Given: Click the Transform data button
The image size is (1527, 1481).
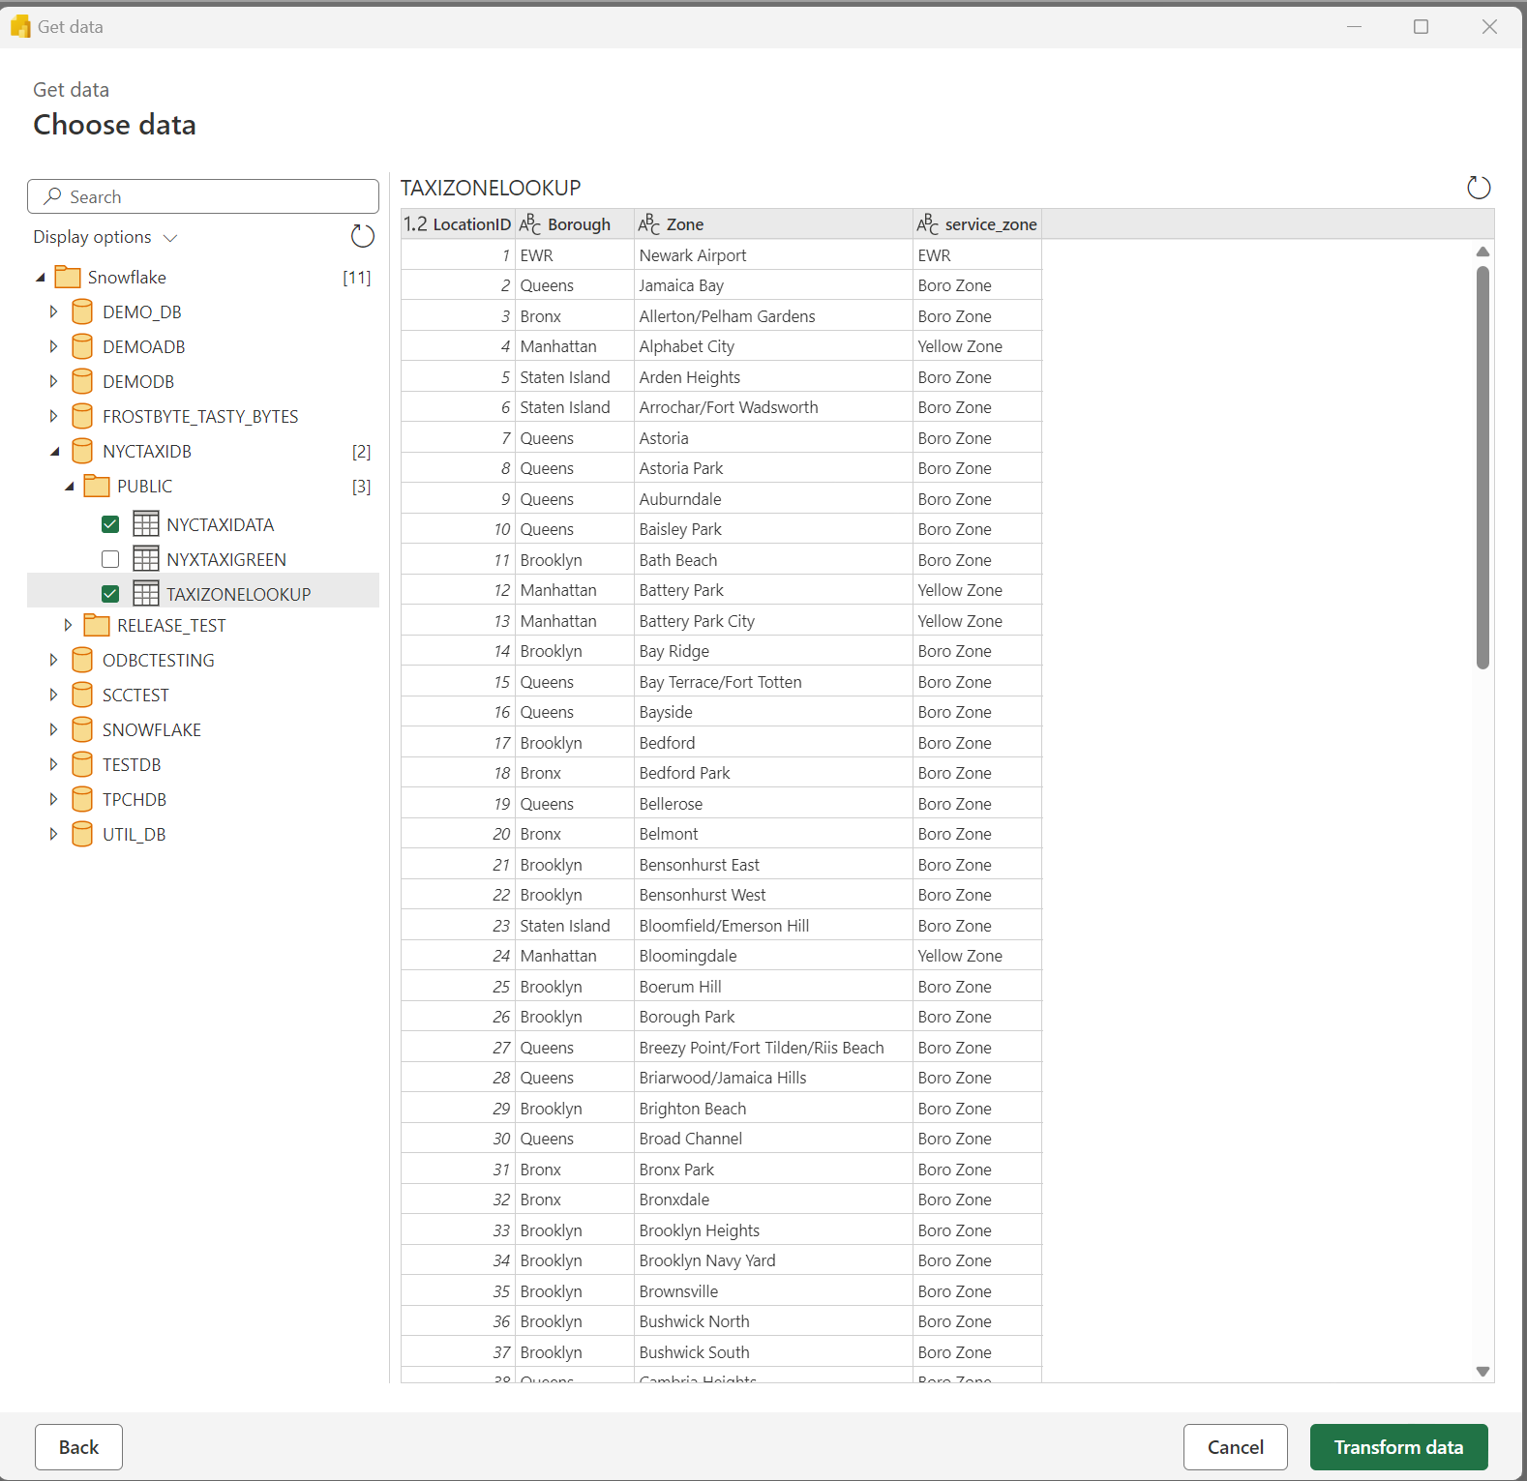Looking at the screenshot, I should [1399, 1447].
